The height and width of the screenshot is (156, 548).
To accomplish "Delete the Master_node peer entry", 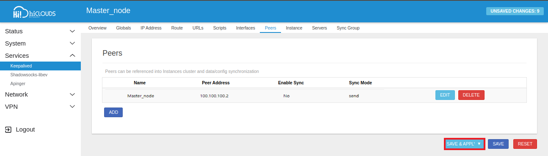I will pyautogui.click(x=471, y=95).
